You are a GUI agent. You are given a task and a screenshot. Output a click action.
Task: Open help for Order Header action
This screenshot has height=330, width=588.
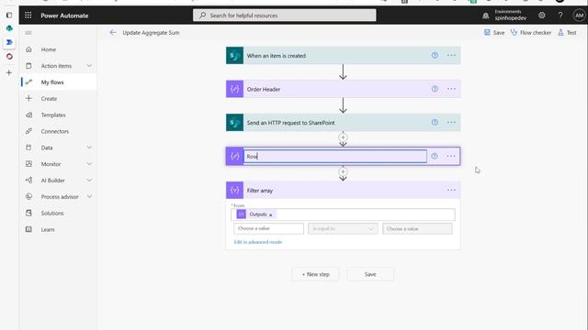click(x=435, y=89)
